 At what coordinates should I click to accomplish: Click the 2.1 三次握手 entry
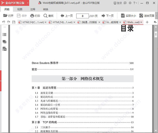(x=84, y=127)
